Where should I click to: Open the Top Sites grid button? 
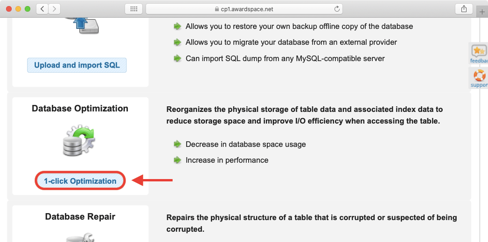pyautogui.click(x=133, y=9)
